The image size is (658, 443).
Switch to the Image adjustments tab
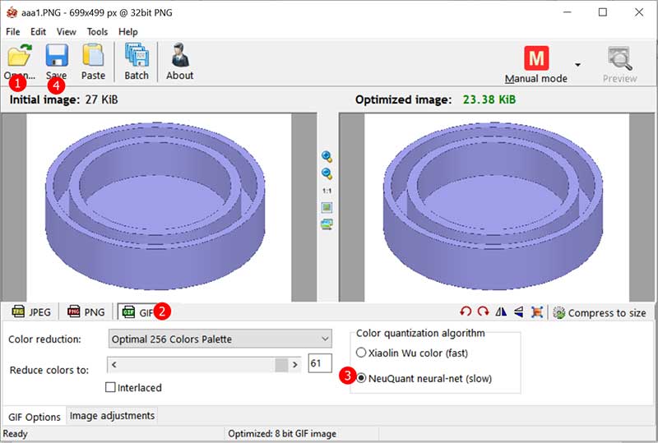(111, 416)
